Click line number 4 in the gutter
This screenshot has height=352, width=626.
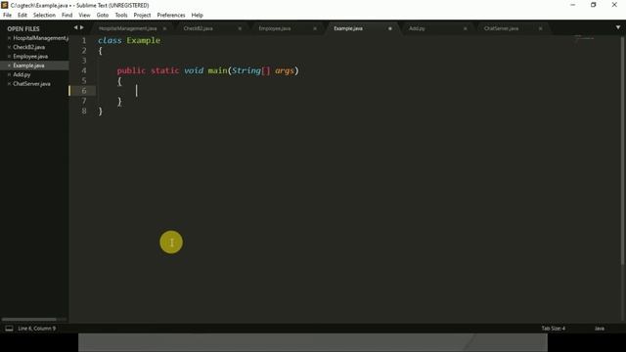point(84,70)
